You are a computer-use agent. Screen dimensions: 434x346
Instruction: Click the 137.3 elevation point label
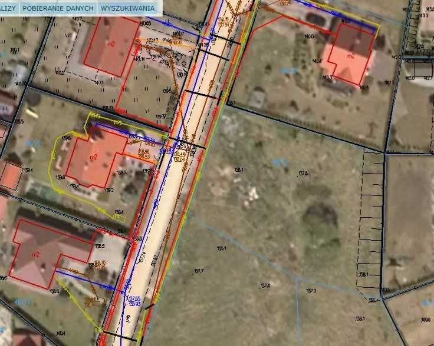pyautogui.click(x=311, y=291)
